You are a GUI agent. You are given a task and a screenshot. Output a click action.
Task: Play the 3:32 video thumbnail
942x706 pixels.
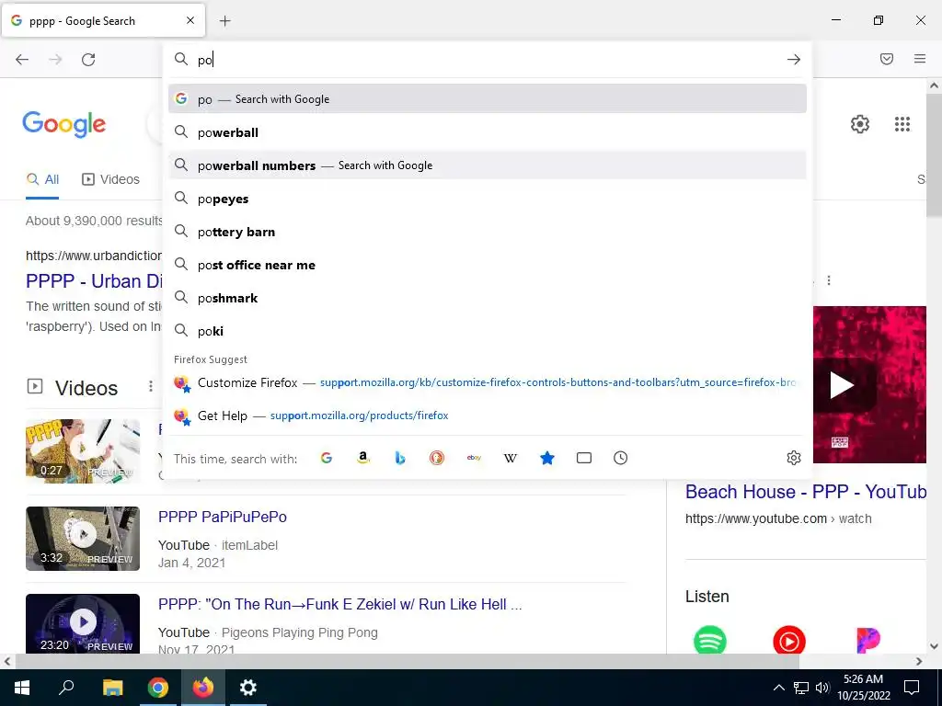tap(83, 539)
